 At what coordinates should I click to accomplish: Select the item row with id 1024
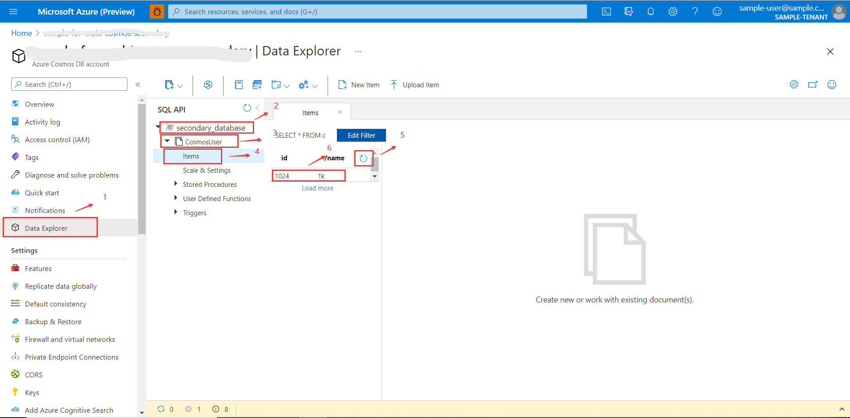[309, 176]
